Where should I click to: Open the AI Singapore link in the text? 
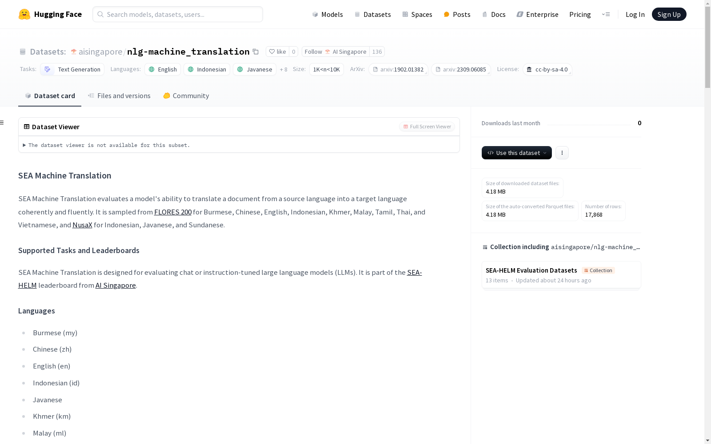[116, 285]
